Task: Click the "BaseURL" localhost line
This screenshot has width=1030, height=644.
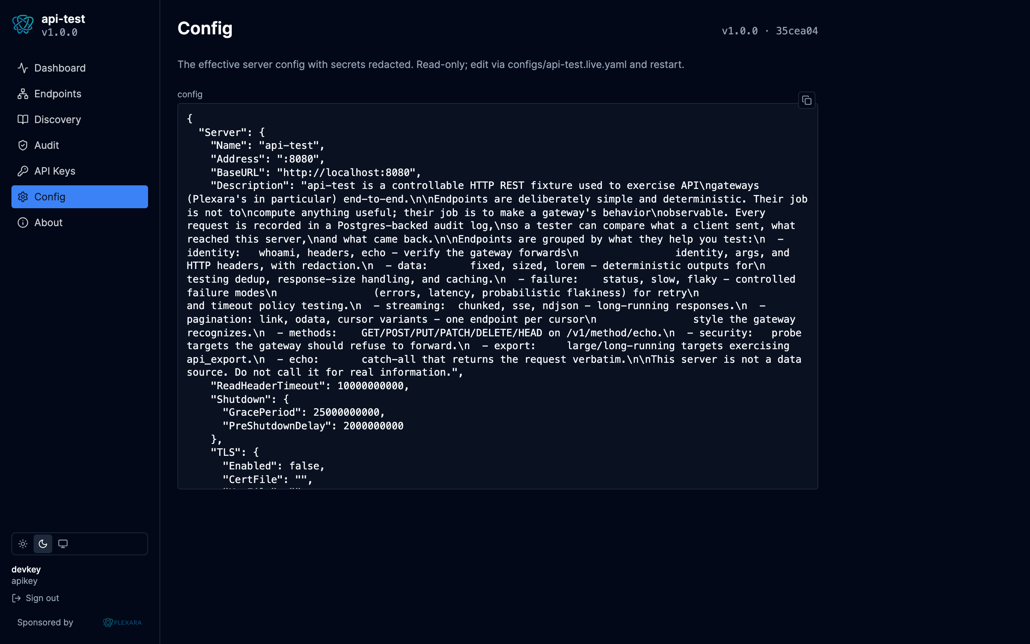Action: click(x=316, y=172)
